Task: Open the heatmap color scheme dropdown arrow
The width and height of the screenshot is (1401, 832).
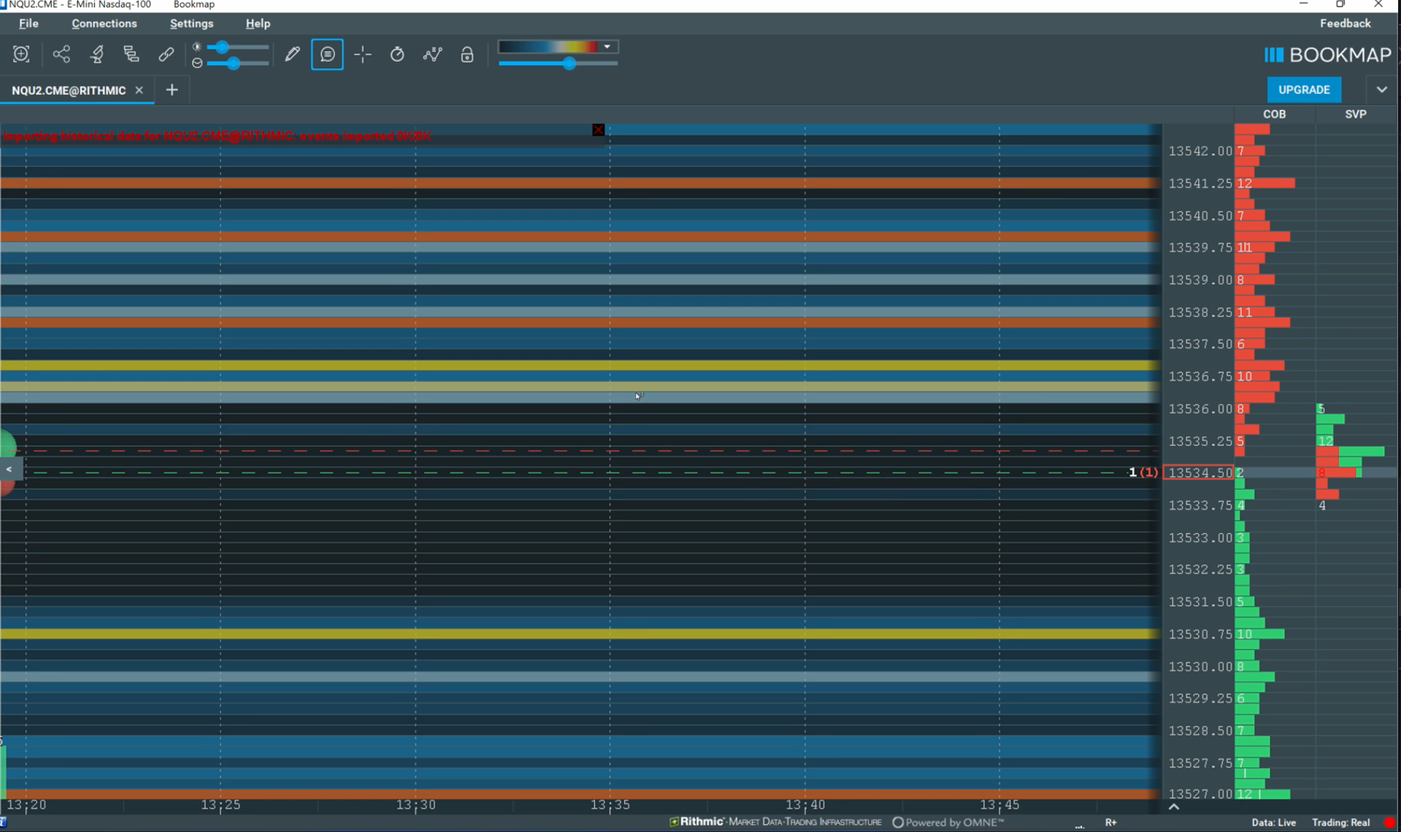Action: click(607, 47)
